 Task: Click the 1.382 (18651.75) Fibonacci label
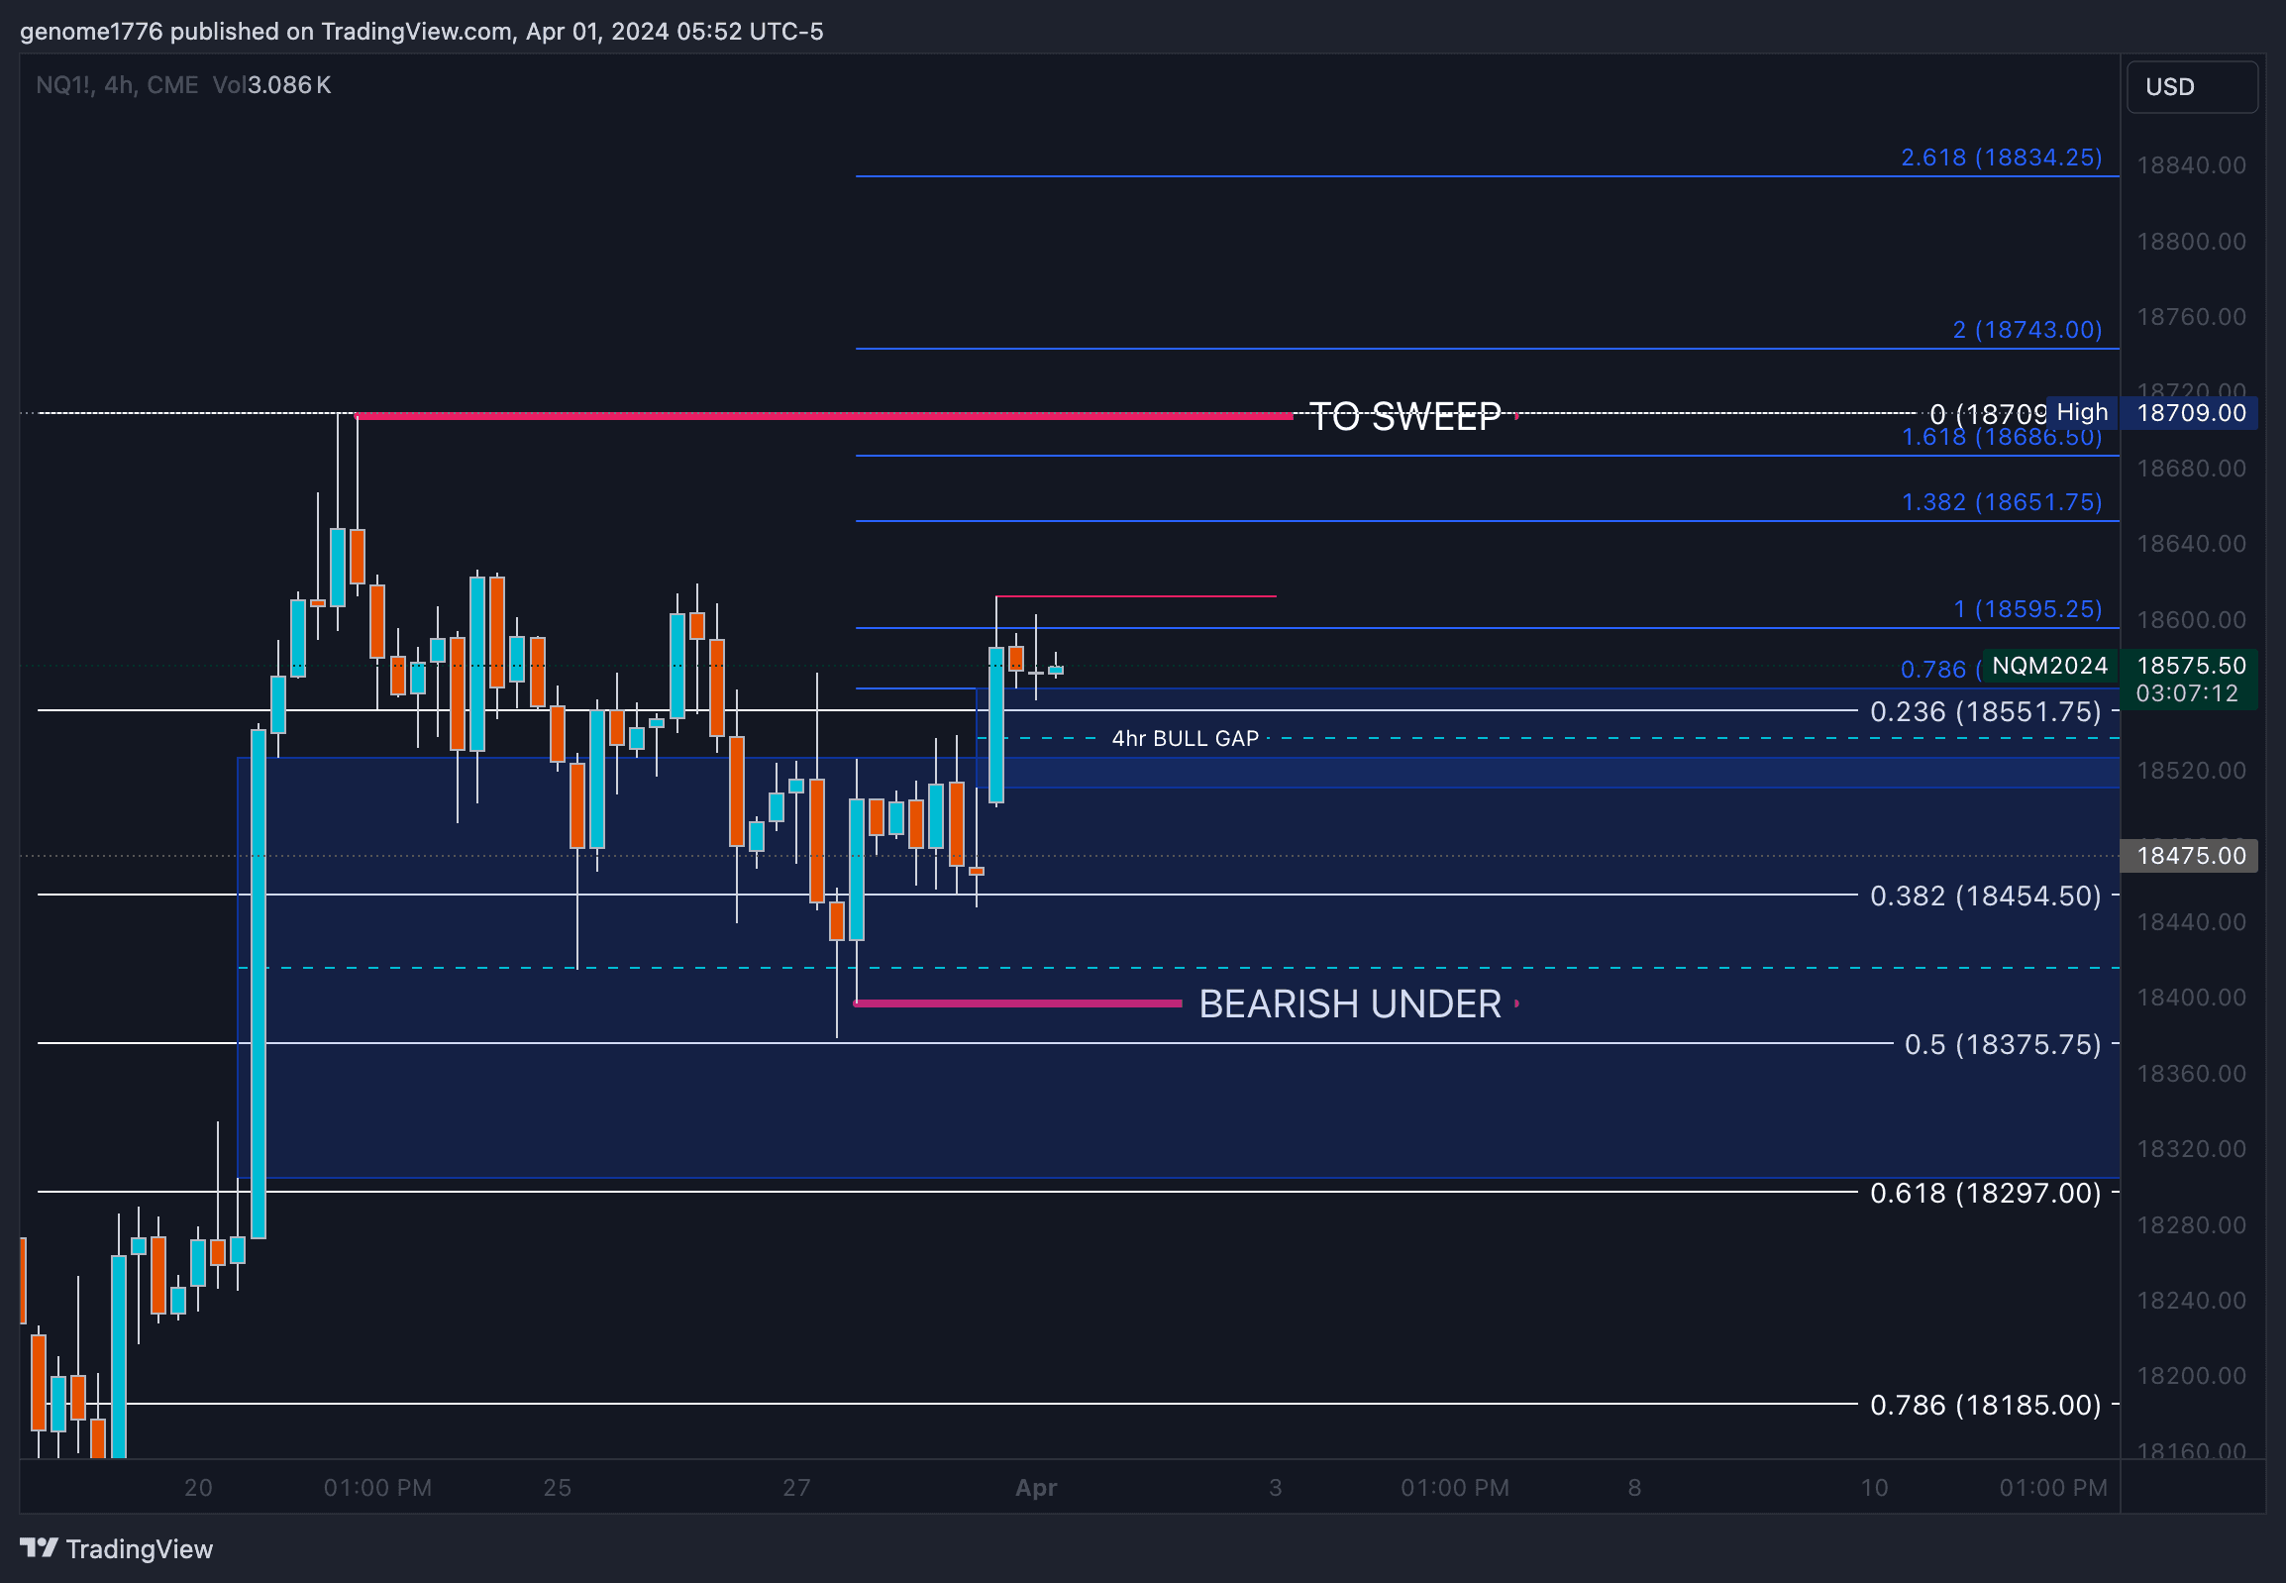pos(2002,502)
